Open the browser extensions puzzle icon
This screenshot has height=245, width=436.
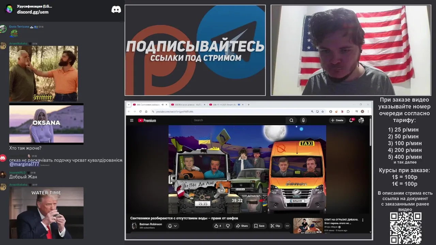pos(348,111)
